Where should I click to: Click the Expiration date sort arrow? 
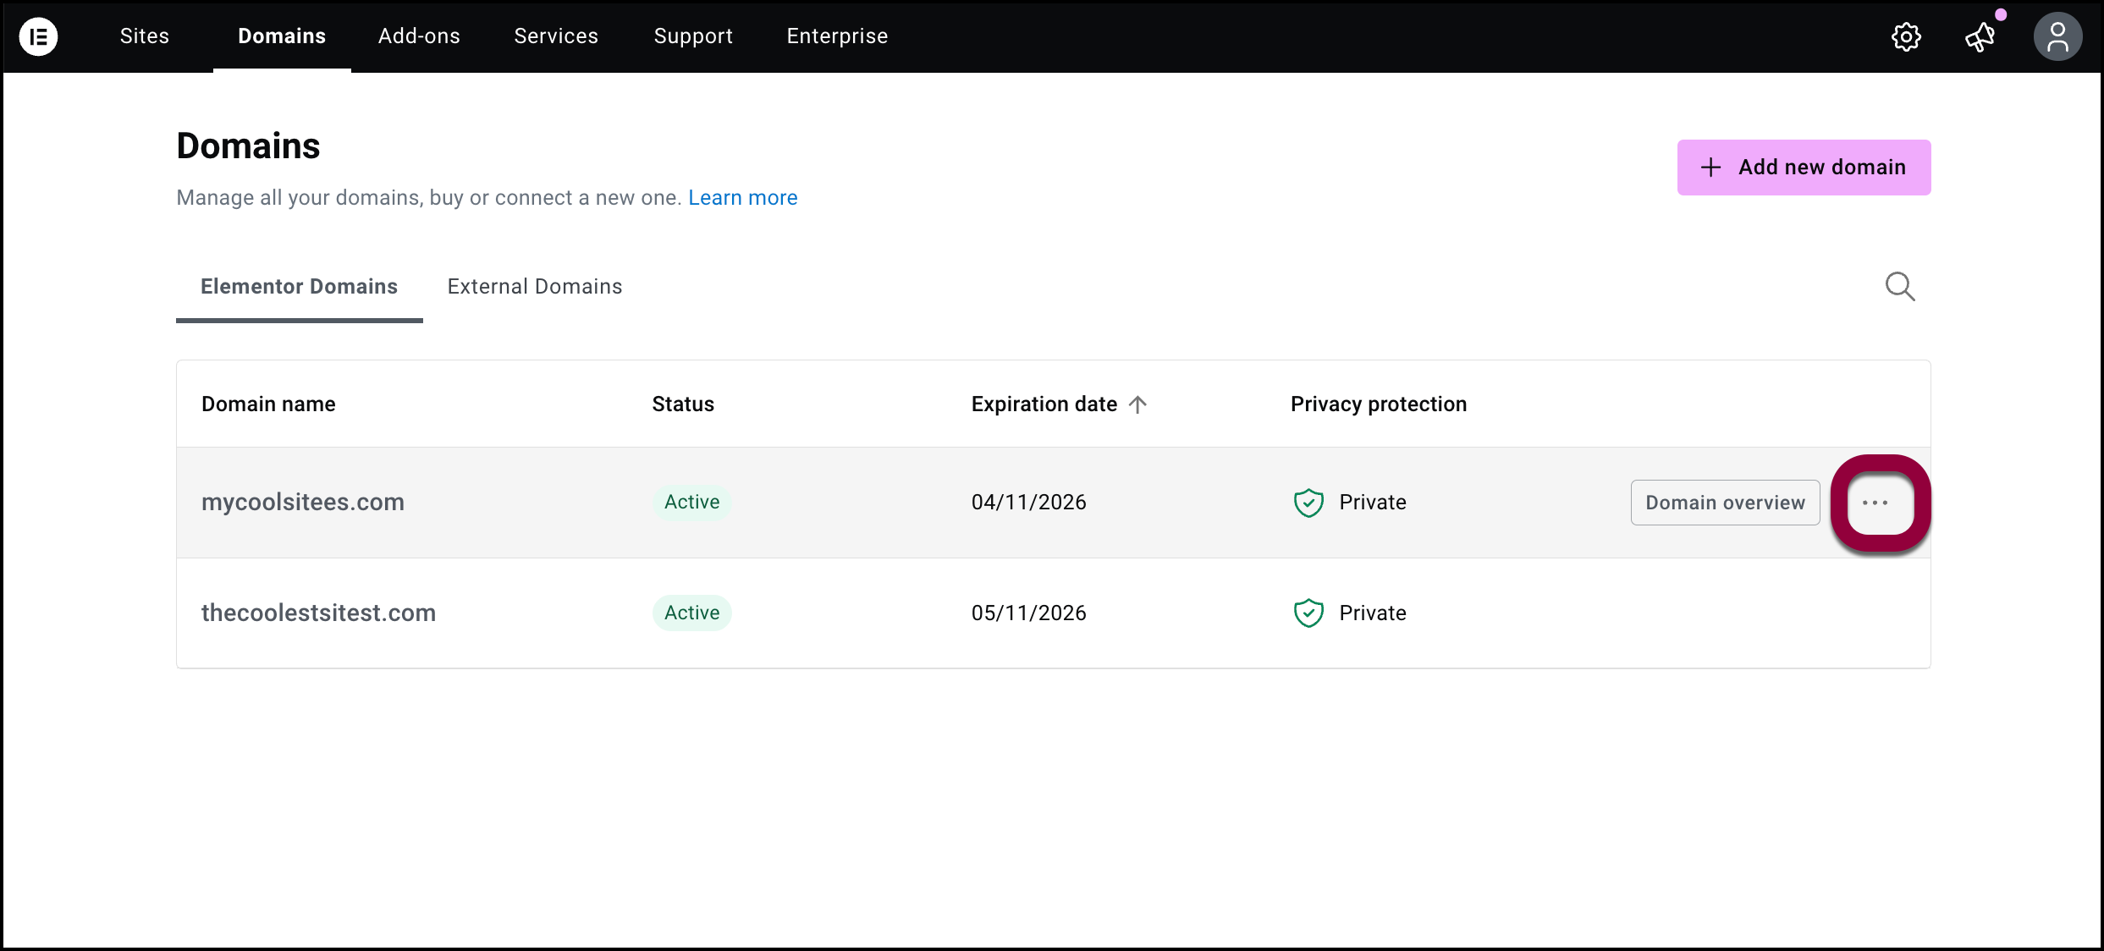point(1137,404)
